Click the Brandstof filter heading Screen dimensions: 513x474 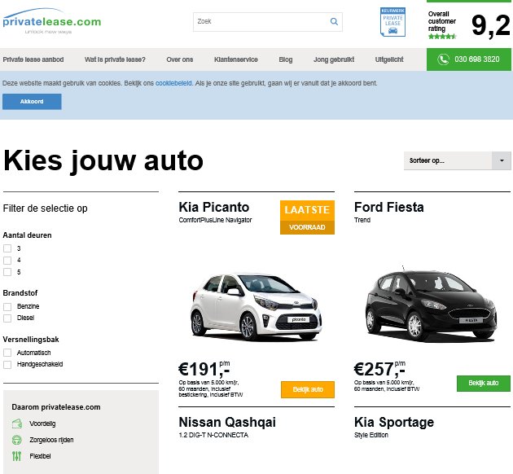20,293
